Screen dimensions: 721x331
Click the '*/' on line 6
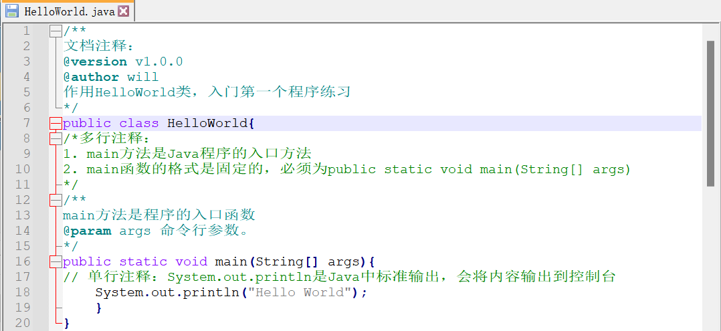pyautogui.click(x=72, y=108)
